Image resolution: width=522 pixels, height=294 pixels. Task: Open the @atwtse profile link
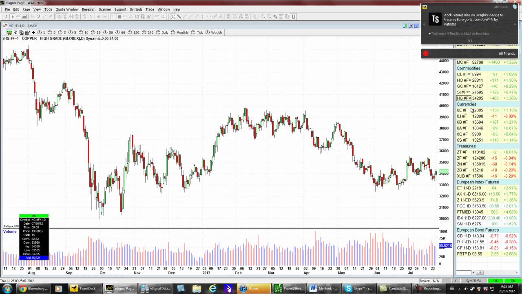click(x=450, y=24)
